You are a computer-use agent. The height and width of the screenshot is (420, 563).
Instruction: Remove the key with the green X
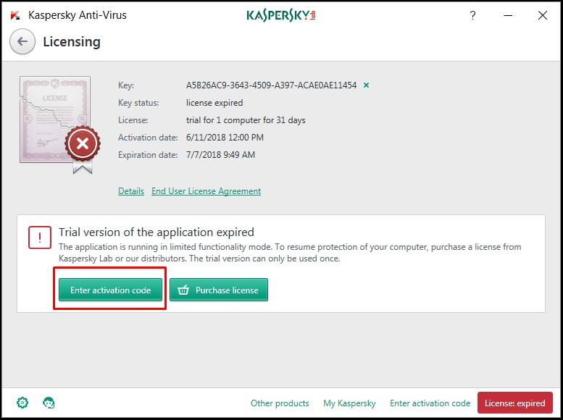(x=366, y=85)
